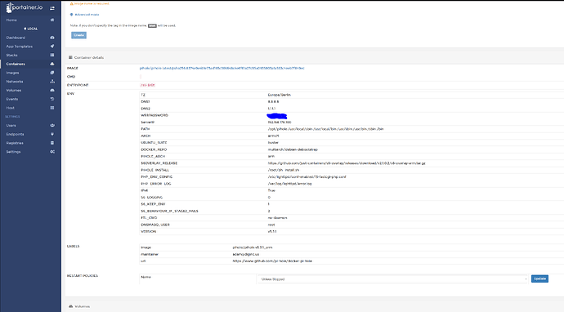Click the maintainer label value
The height and width of the screenshot is (312, 564).
[246, 254]
